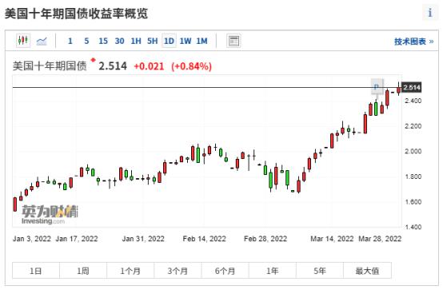Image resolution: width=443 pixels, height=294 pixels.
Task: Choose the 3个月 time range
Action: [178, 271]
